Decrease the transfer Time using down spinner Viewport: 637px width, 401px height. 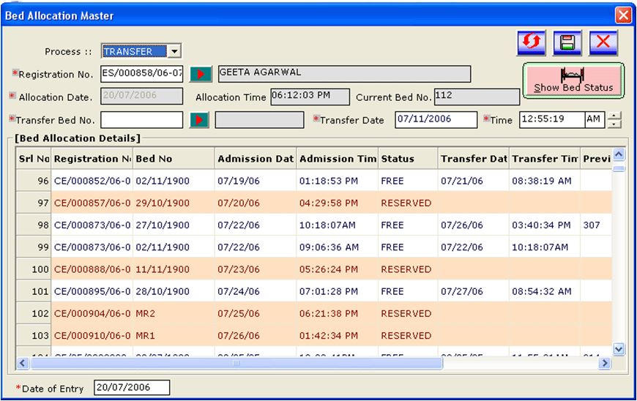(614, 124)
